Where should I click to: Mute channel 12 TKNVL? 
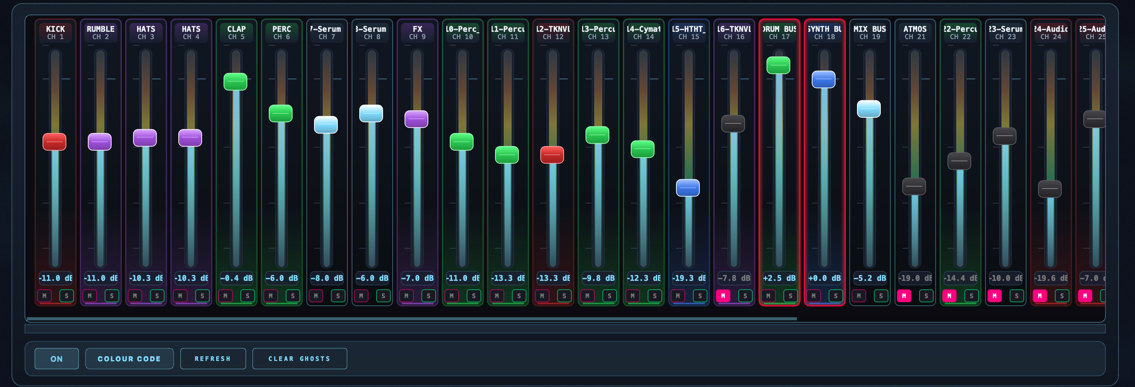(x=542, y=296)
